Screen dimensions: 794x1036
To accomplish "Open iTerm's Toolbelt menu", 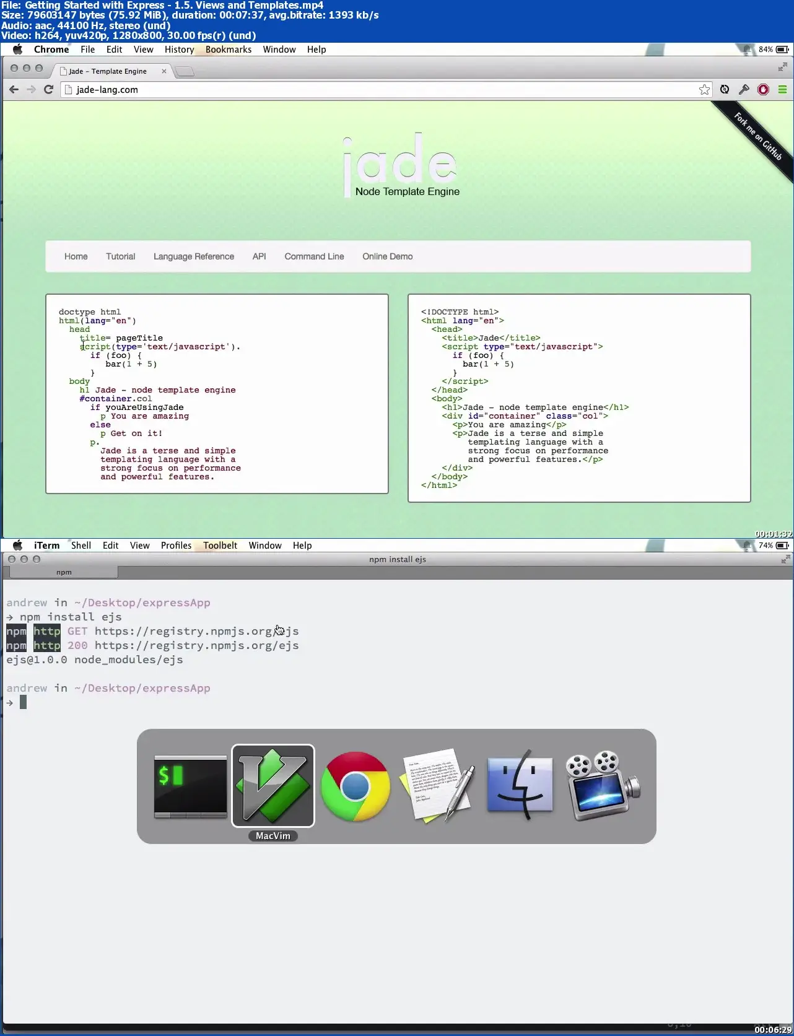I will click(220, 546).
